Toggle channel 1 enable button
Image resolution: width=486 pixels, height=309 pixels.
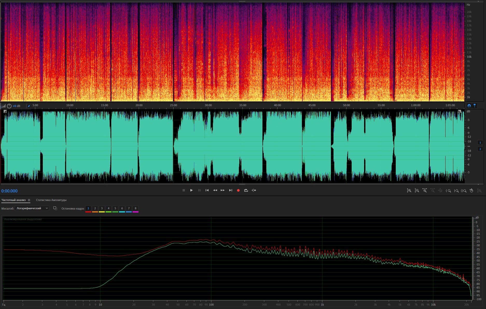point(480,142)
